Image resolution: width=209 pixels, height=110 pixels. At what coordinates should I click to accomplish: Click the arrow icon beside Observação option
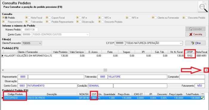coord(77,21)
